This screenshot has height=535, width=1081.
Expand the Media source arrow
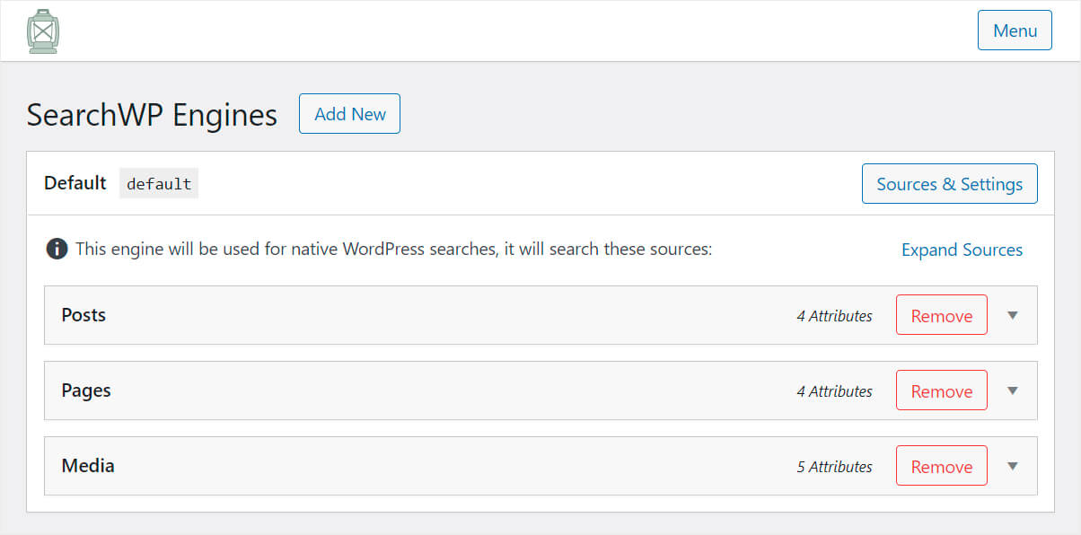(1013, 466)
